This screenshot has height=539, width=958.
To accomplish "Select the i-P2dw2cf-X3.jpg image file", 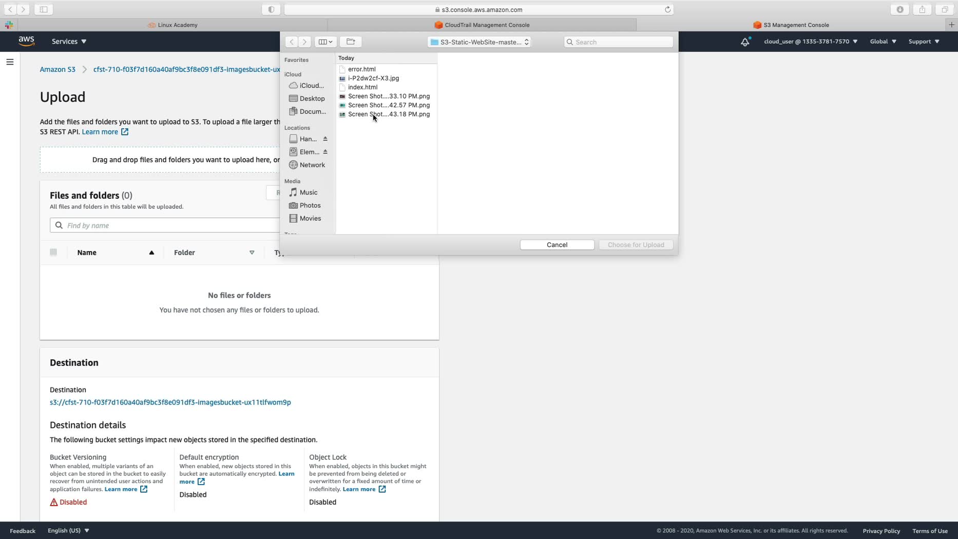I will click(x=373, y=78).
